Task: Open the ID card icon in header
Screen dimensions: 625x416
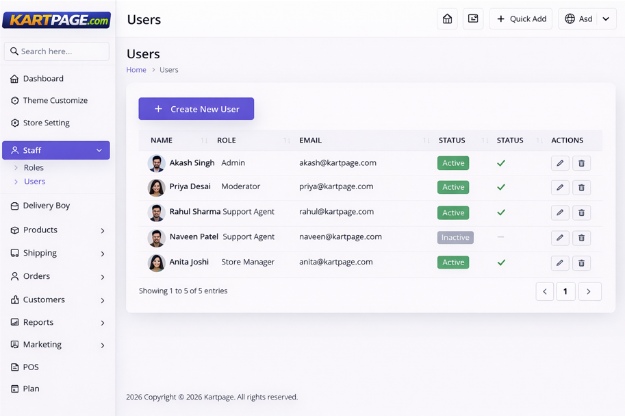Action: tap(473, 19)
